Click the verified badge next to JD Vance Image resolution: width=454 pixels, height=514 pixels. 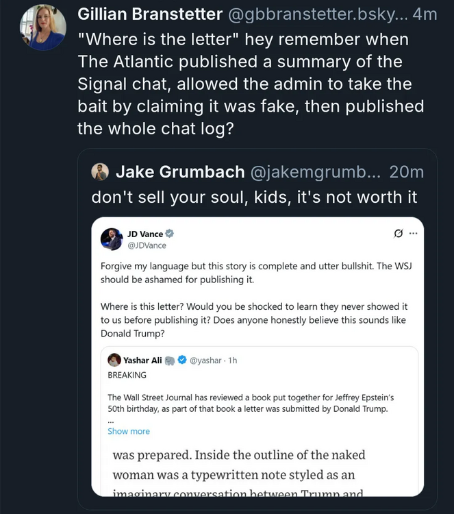tap(169, 234)
